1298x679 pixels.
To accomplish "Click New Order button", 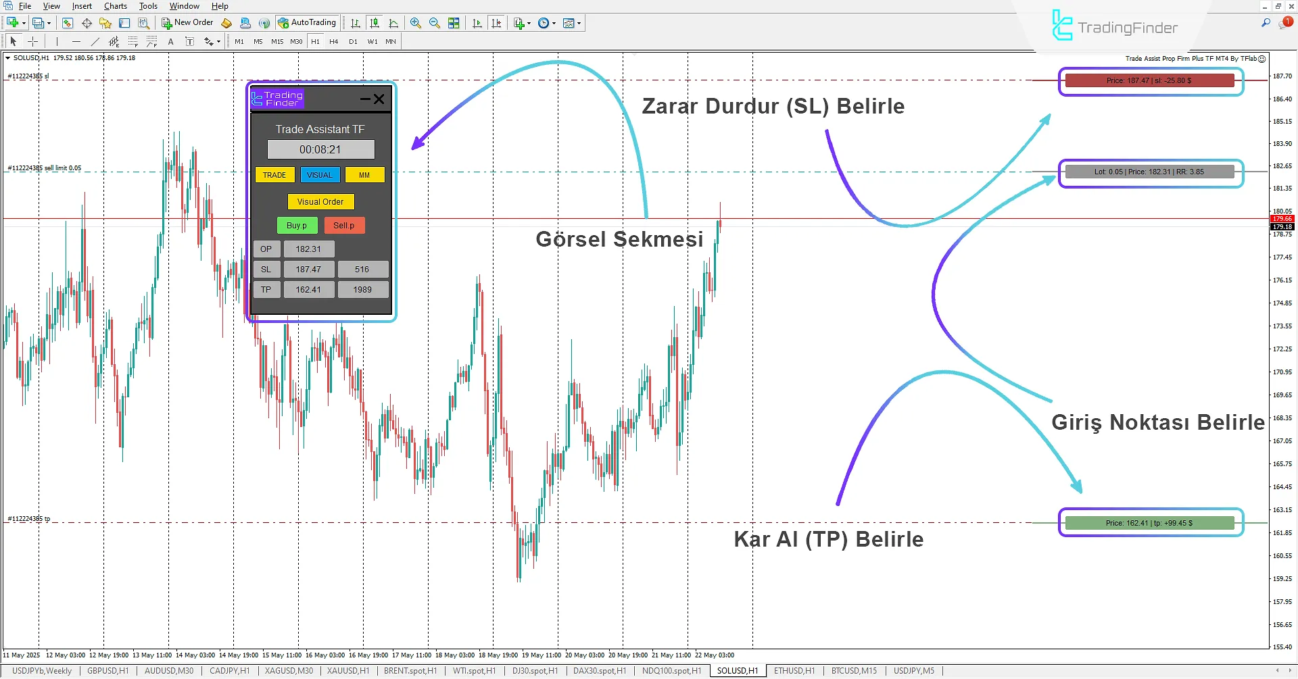I will (187, 23).
